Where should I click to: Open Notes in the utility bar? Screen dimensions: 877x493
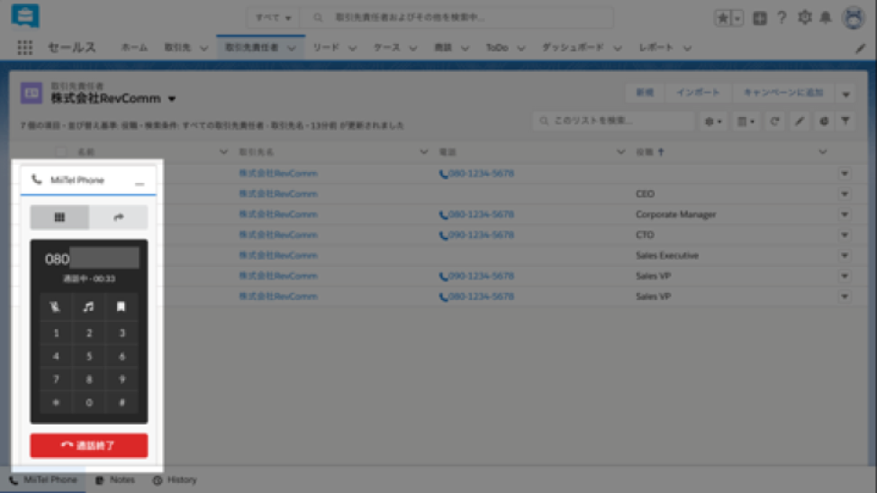[x=114, y=480]
